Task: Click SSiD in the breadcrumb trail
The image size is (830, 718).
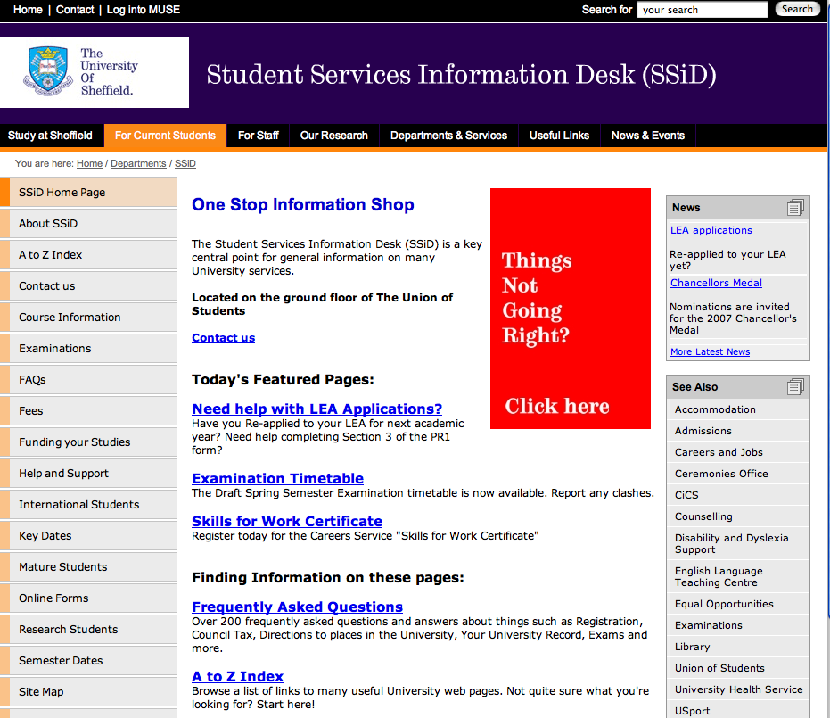Action: pyautogui.click(x=185, y=163)
